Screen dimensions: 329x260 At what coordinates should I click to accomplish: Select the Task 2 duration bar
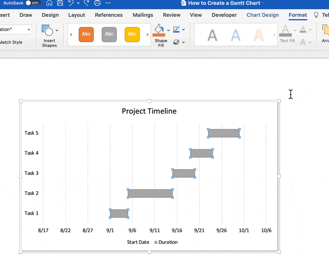point(150,193)
